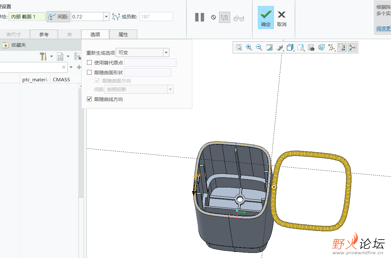Click the Zoom Out magnifier icon
391x258 pixels.
259,48
